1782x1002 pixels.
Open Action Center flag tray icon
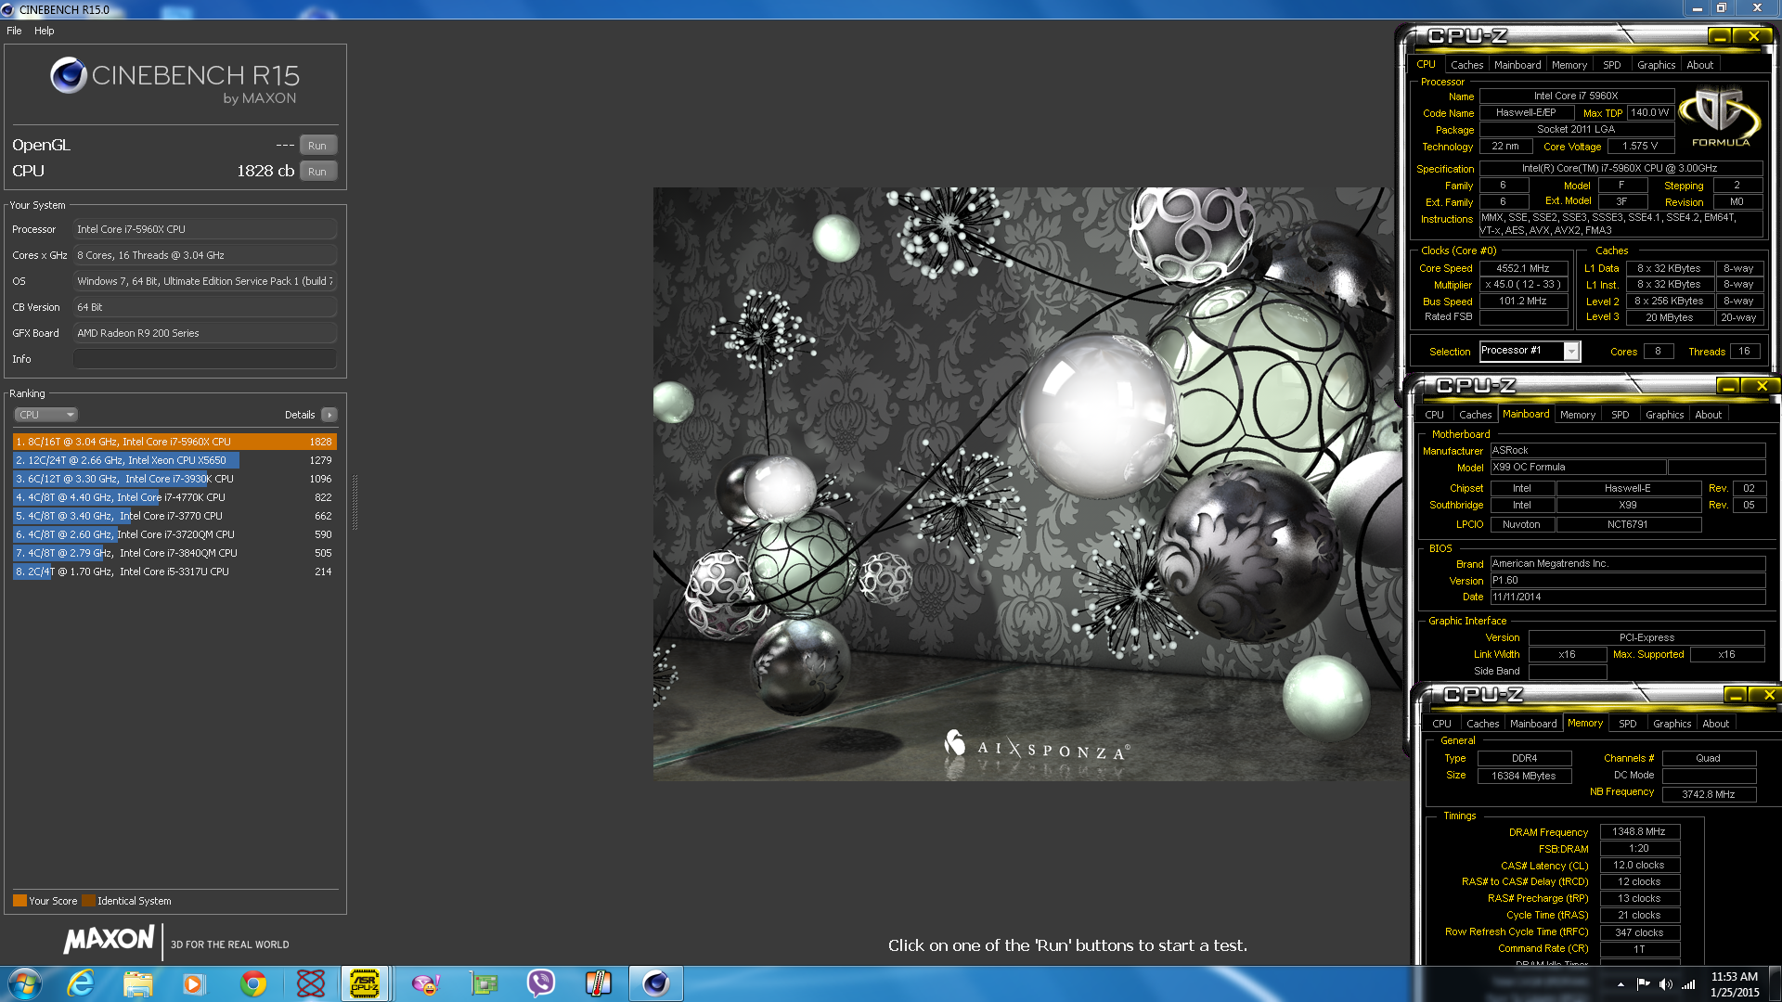[x=1643, y=984]
